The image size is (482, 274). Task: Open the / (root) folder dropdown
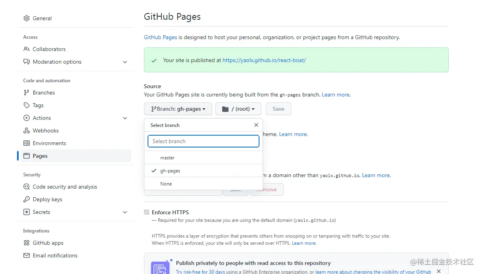pos(238,109)
